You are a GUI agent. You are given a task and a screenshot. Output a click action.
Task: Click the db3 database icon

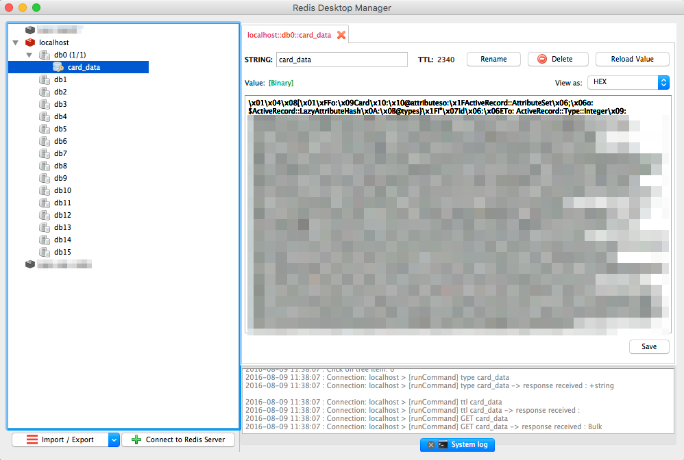(x=45, y=104)
